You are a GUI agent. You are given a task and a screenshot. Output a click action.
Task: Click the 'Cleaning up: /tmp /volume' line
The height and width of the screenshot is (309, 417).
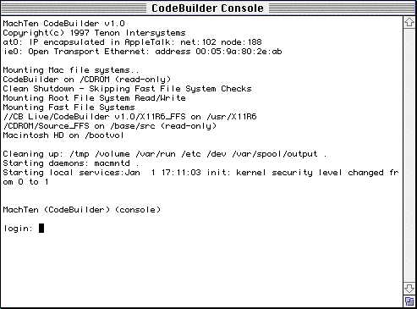pyautogui.click(x=165, y=154)
